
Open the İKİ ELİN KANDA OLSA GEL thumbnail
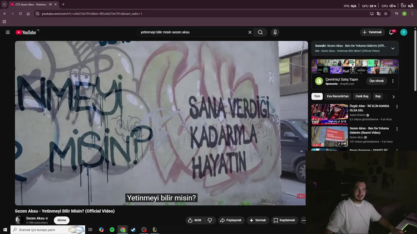coord(329,114)
